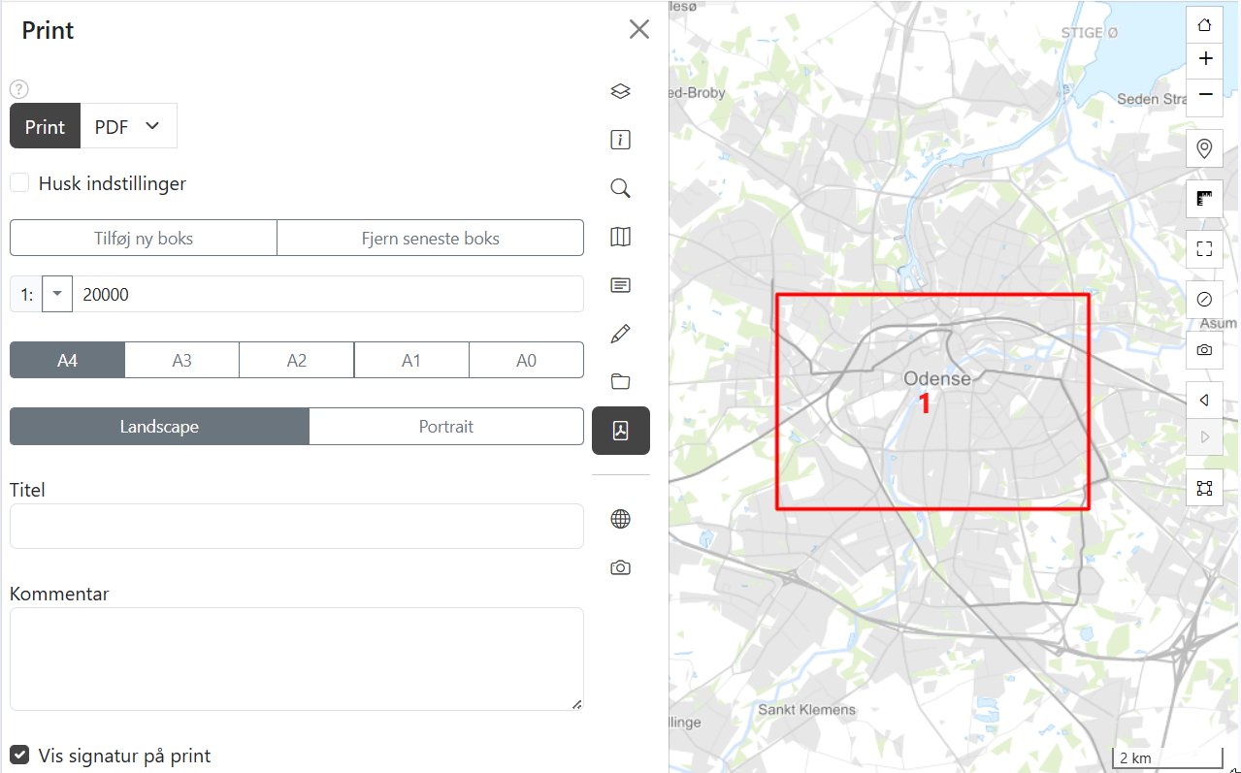Click Tilføj ny boks button
The height and width of the screenshot is (773, 1241).
click(x=144, y=239)
